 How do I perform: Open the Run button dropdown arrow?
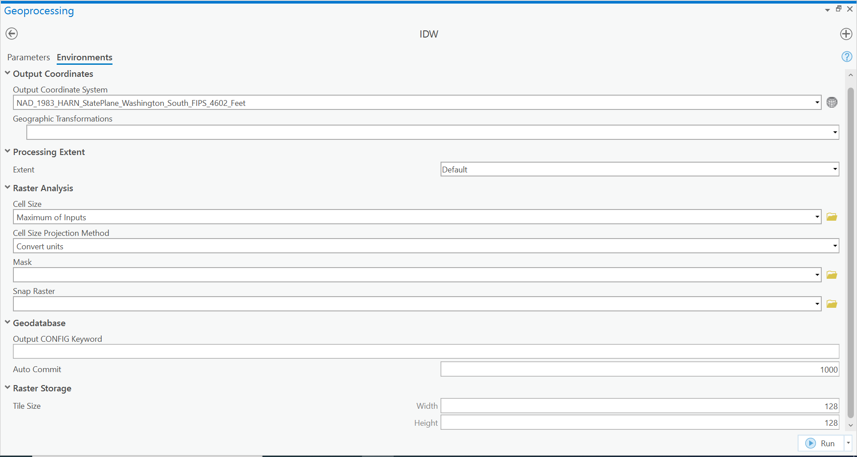(848, 443)
